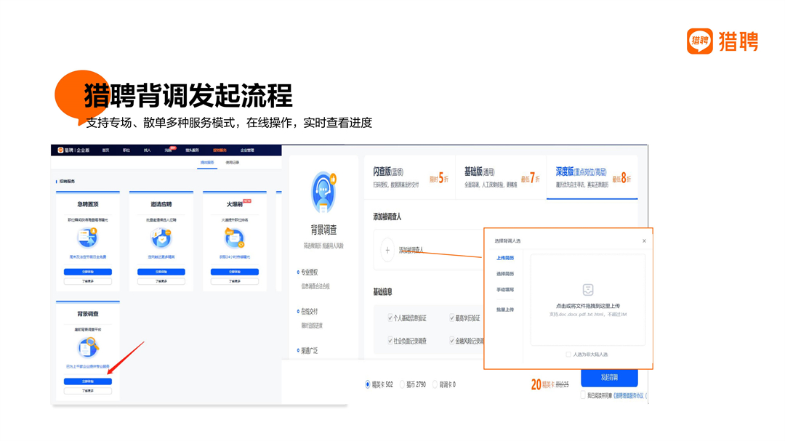Click the blue link text under 急聘置顶 icon
The height and width of the screenshot is (441, 785).
pos(88,256)
